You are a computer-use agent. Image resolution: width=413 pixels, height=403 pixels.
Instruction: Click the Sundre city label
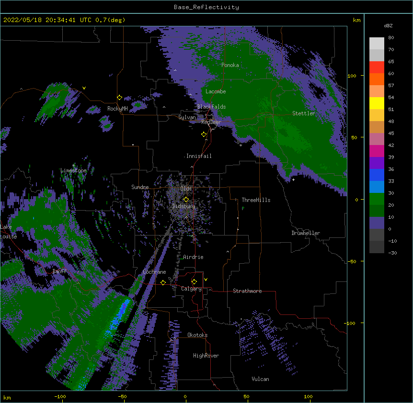click(140, 187)
